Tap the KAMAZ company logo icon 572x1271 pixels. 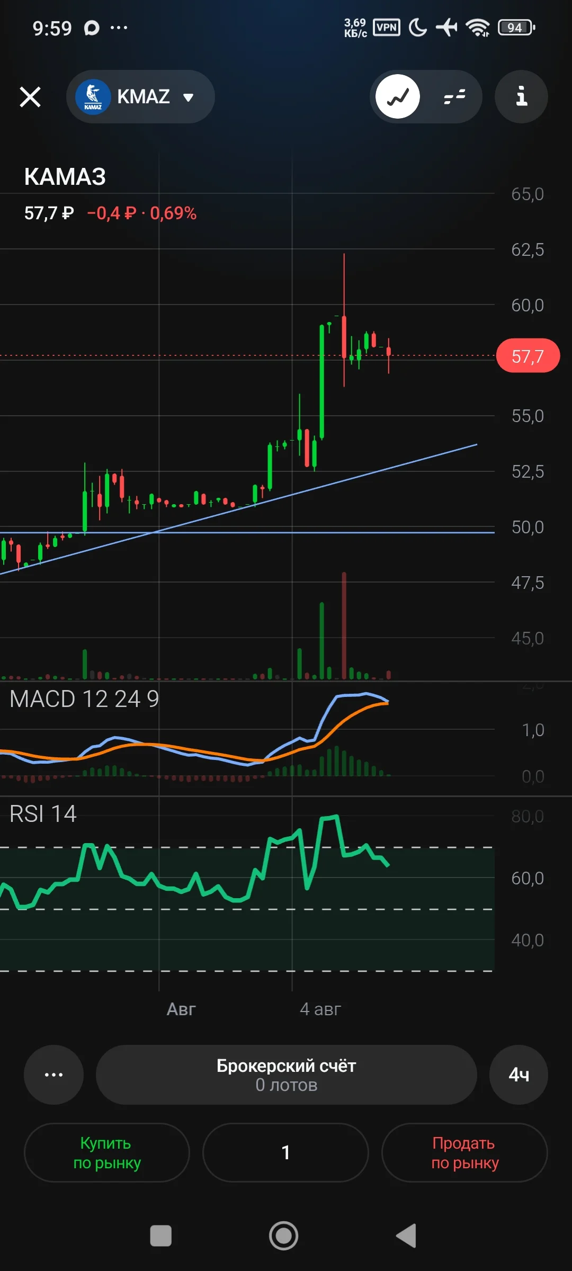click(93, 97)
